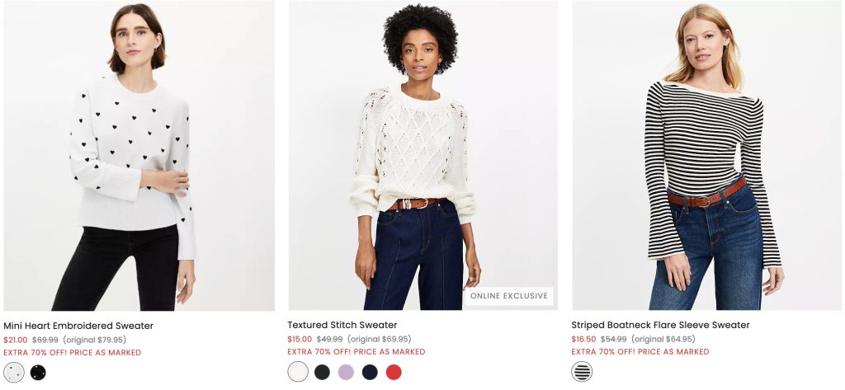The image size is (845, 390).
Task: Choose black color for Textured Stitch Sweater
Action: (322, 372)
